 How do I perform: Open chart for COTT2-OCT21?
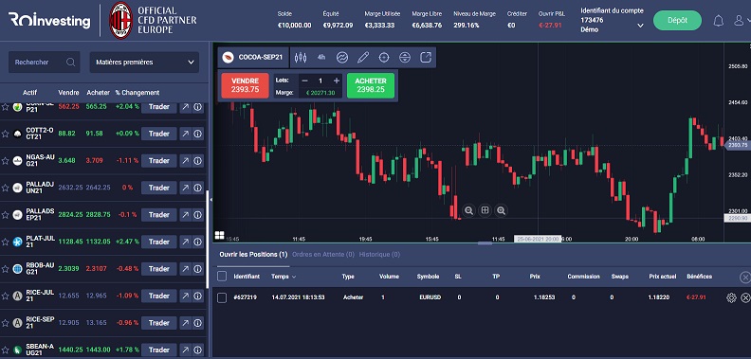(185, 134)
